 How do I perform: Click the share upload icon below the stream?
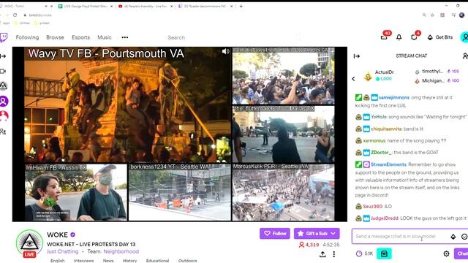point(322,254)
